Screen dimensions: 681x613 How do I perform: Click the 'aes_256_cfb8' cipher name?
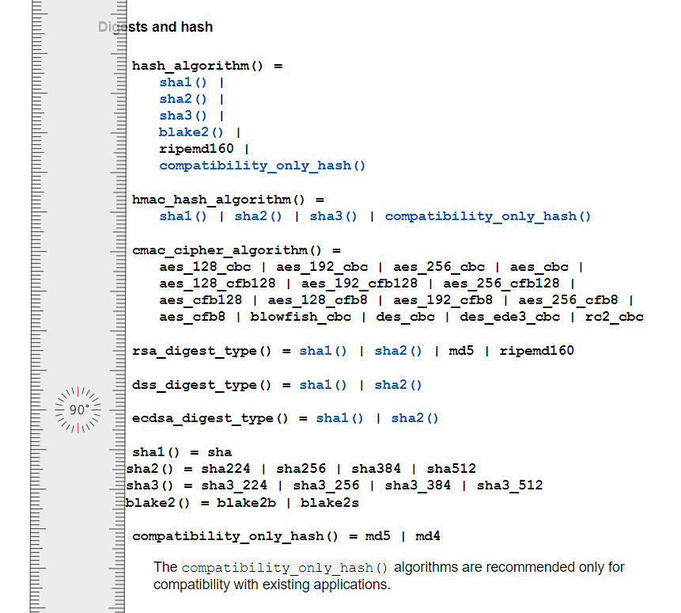click(x=568, y=300)
